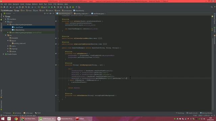Viewport: 216px width, 121px height.
Task: Click the navigate Back arrow icon
Action: tap(32, 7)
